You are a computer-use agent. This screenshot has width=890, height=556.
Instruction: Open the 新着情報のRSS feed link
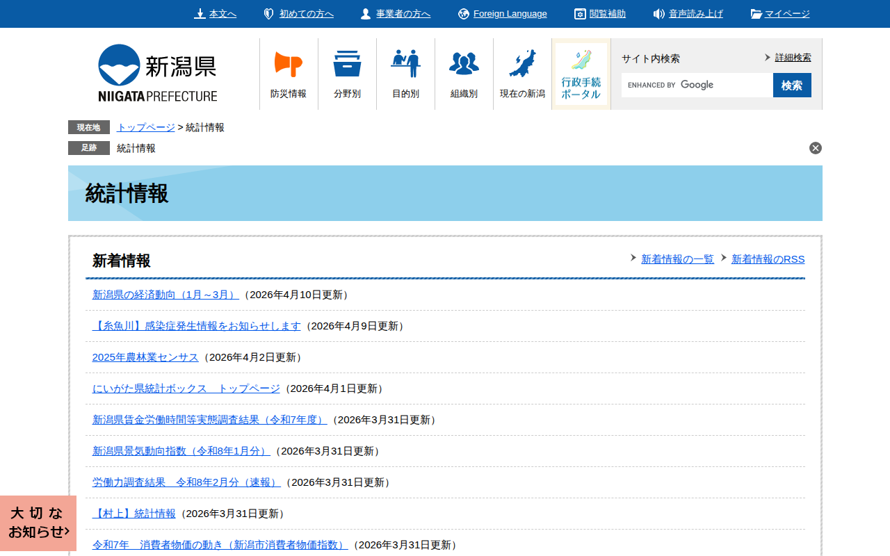(768, 259)
